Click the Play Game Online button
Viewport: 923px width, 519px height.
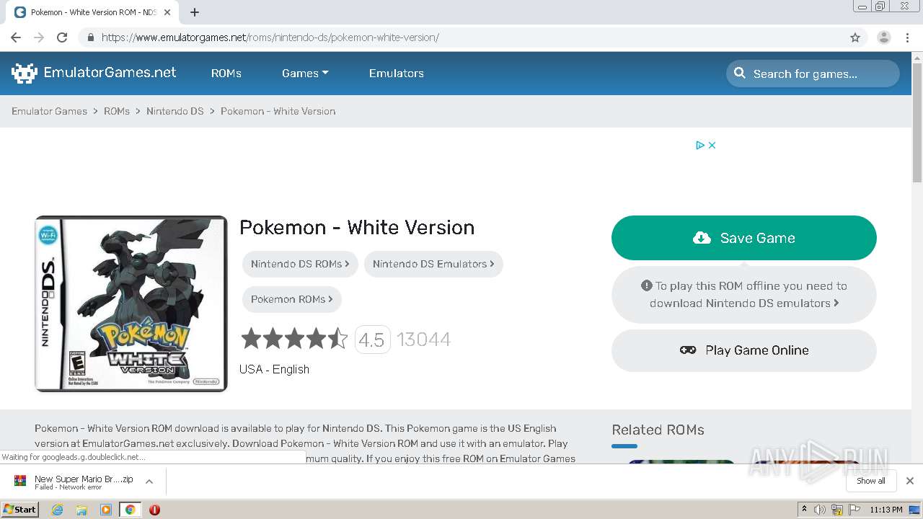(x=743, y=350)
